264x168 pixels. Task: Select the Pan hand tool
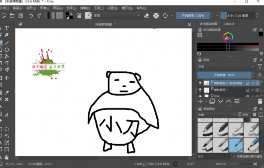click(x=6, y=158)
